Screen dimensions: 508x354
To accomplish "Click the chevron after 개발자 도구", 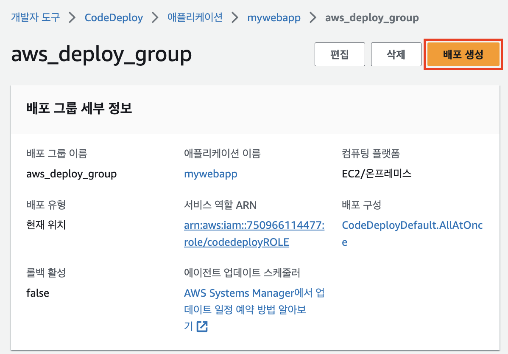I will (x=72, y=17).
